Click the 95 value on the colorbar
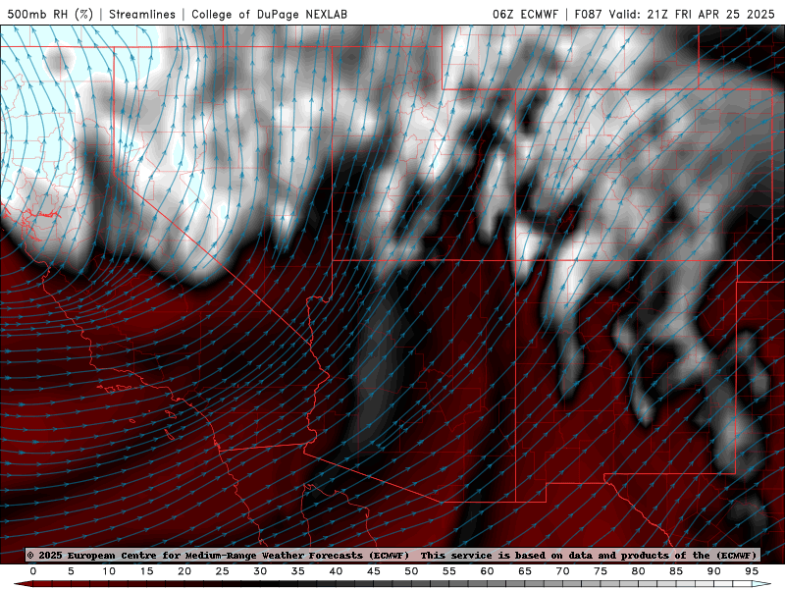 coord(751,571)
